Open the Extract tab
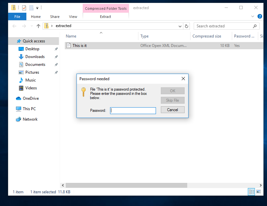Viewport: 267px width, 206px height. (x=105, y=17)
